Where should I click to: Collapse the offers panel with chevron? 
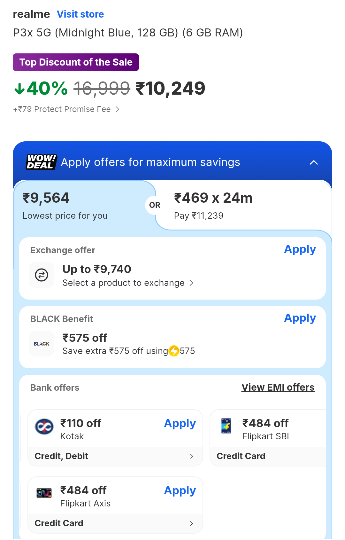click(314, 162)
